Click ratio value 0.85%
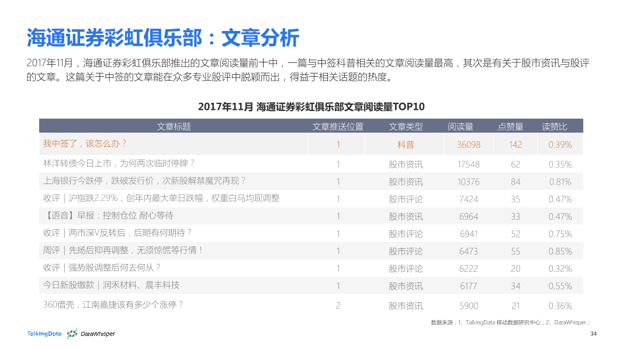 [x=560, y=251]
